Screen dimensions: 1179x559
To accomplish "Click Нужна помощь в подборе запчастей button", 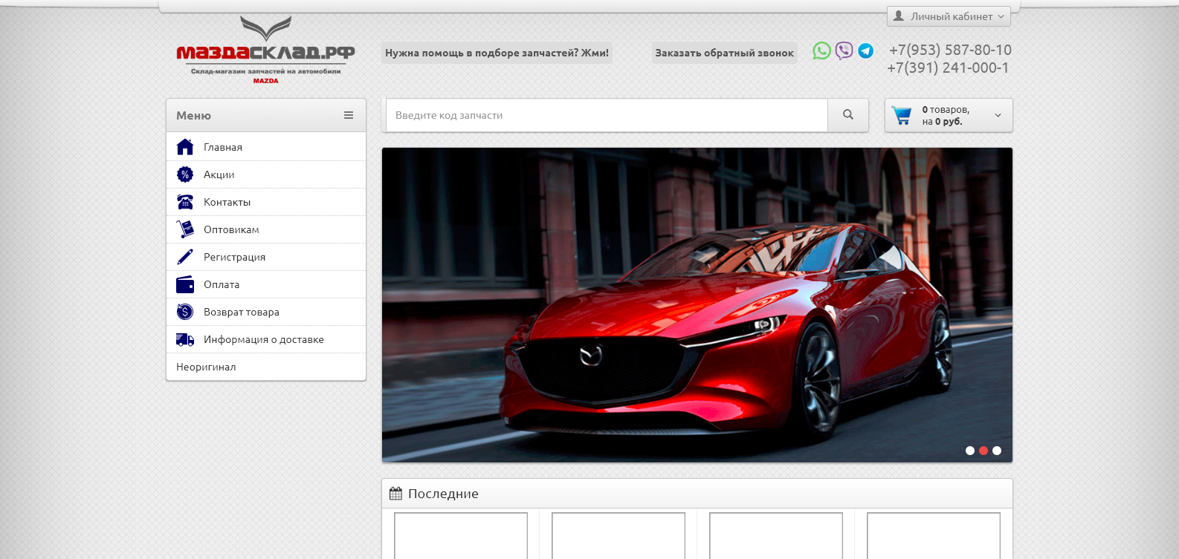I will pyautogui.click(x=497, y=53).
